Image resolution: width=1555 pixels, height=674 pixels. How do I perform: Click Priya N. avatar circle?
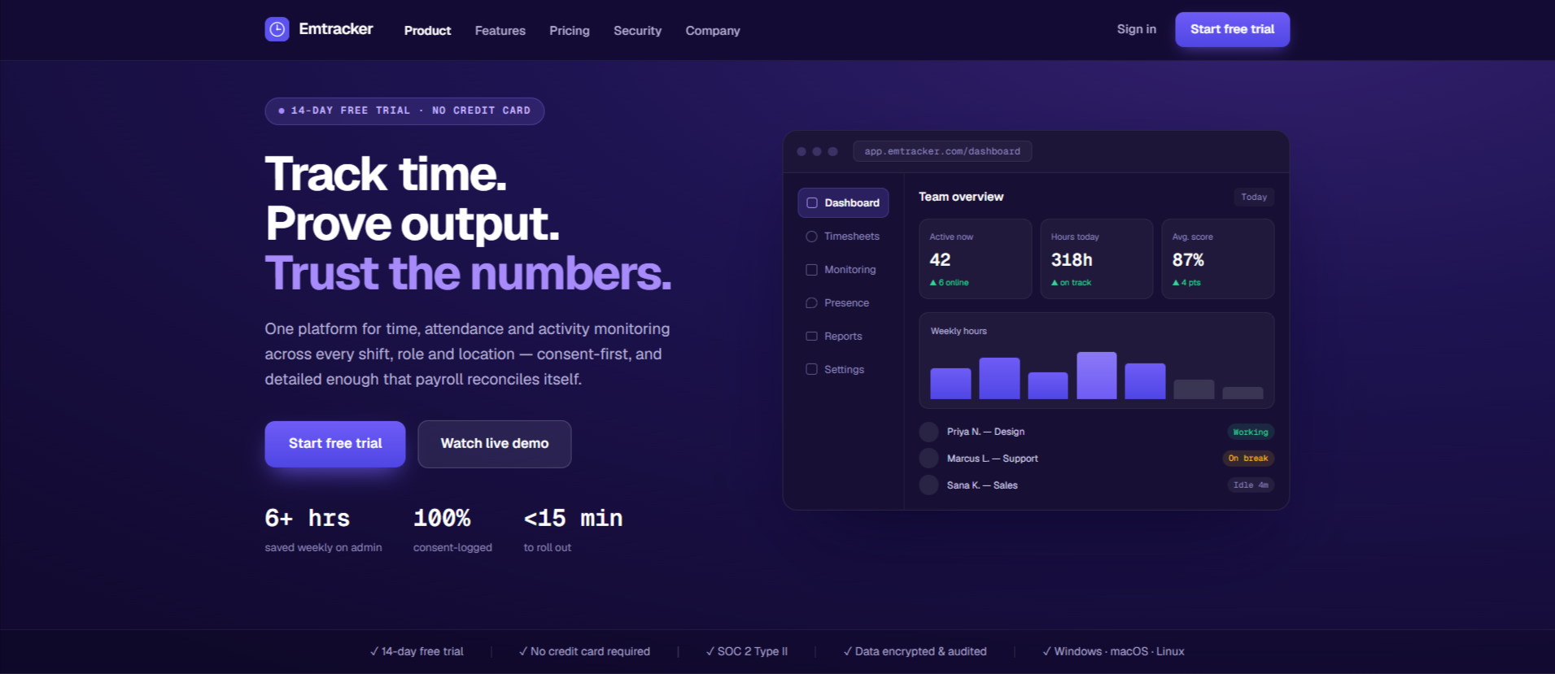(928, 432)
